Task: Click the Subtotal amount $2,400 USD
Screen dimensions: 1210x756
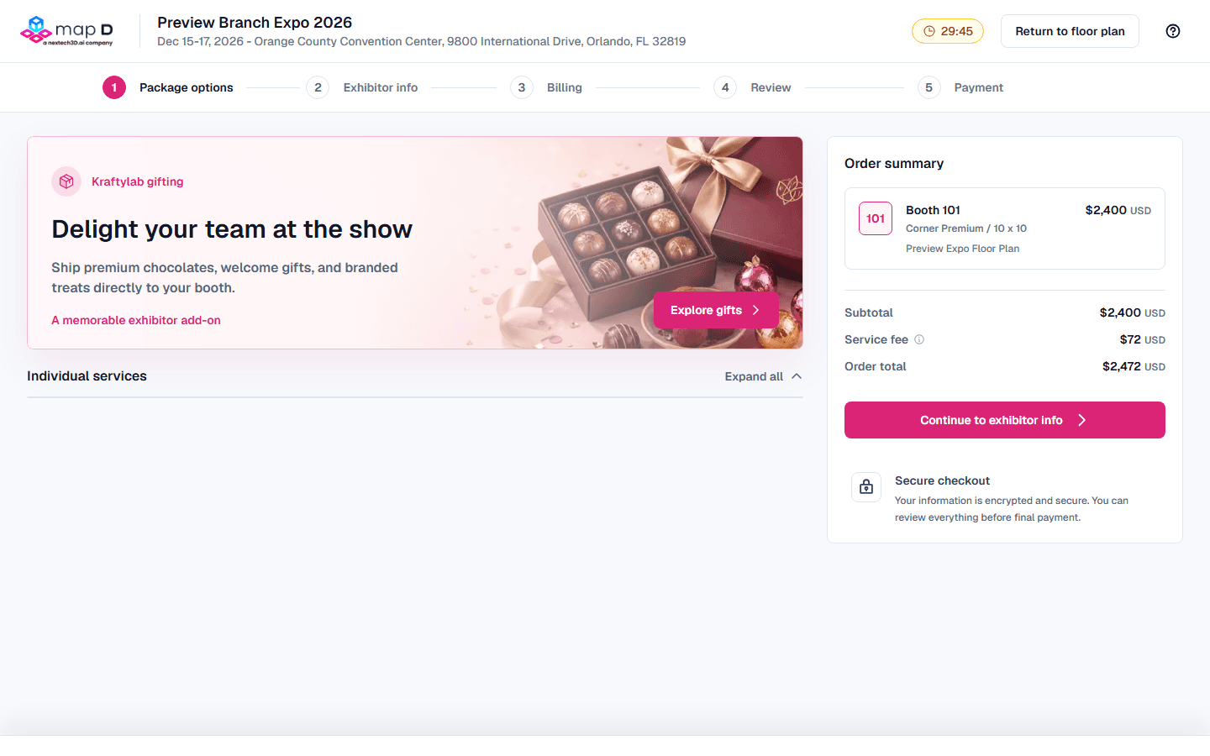Action: point(1133,312)
